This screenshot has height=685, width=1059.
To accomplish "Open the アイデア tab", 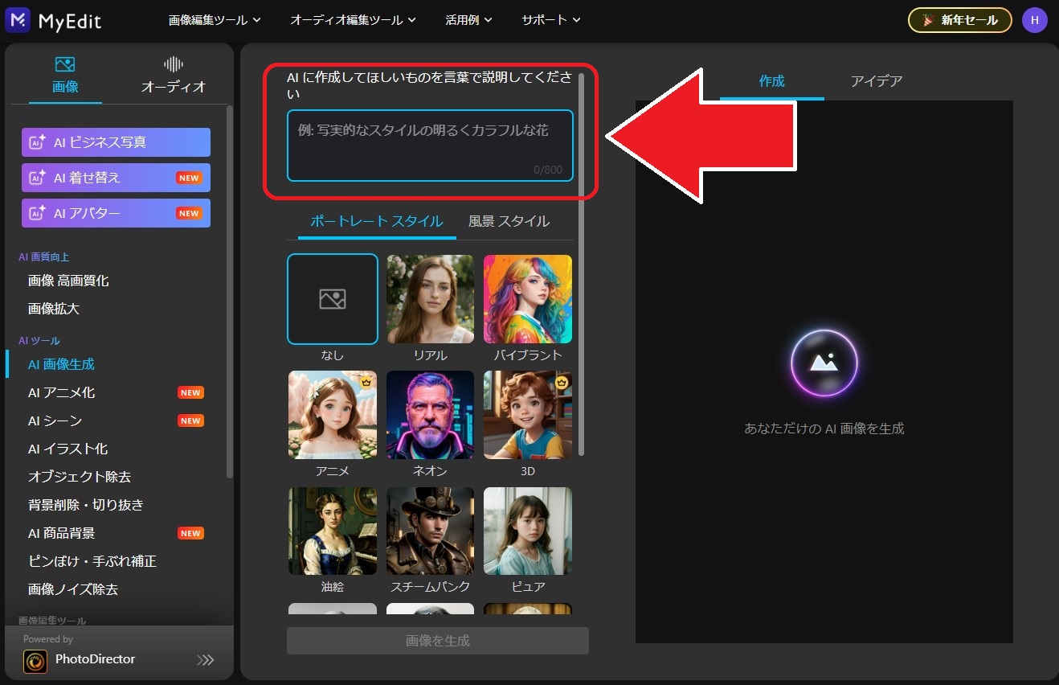I will click(x=876, y=80).
